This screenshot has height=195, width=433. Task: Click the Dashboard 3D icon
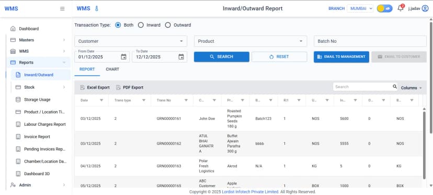click(x=18, y=174)
